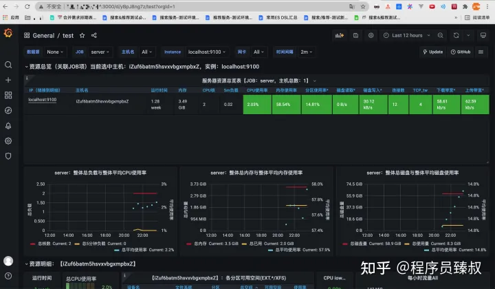Open the 服务器资源总览表 panel title menu

click(258, 81)
